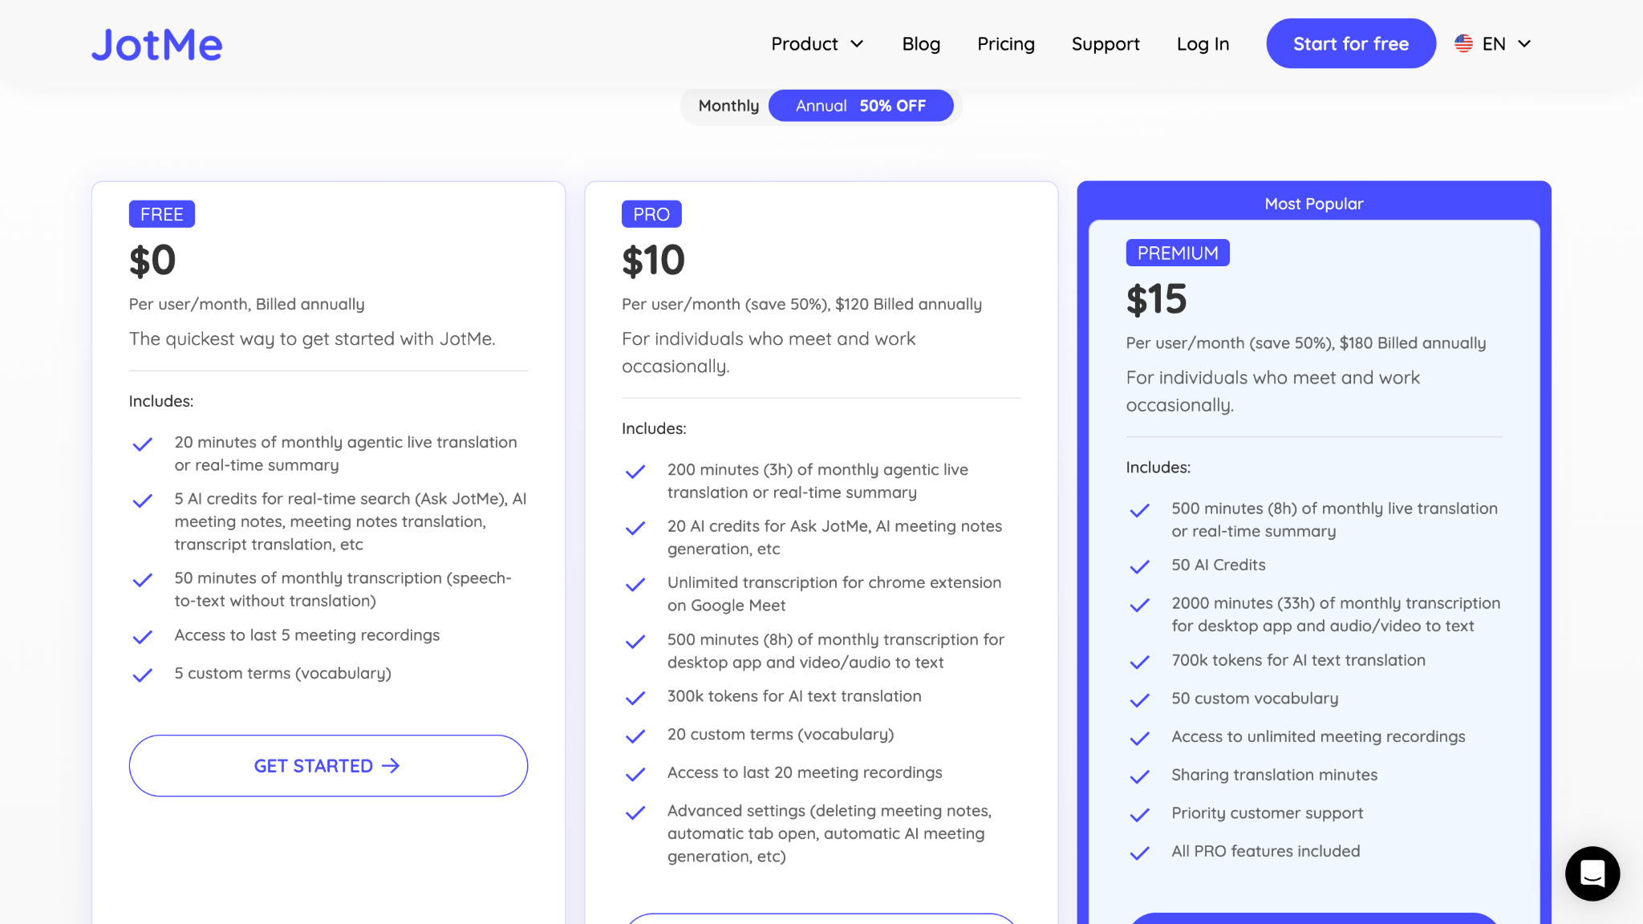Image resolution: width=1643 pixels, height=924 pixels.
Task: Open the Support page
Action: [x=1105, y=44]
